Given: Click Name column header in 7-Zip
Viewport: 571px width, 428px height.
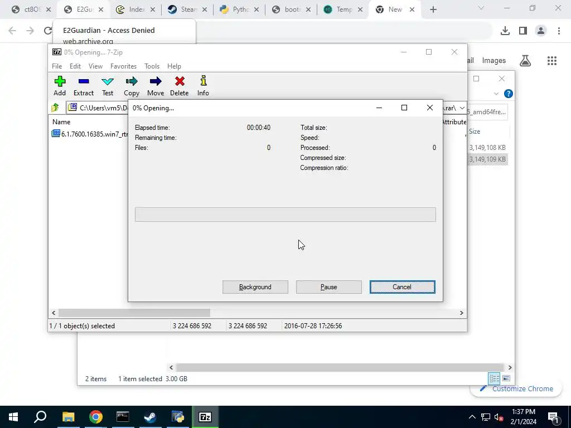Looking at the screenshot, I should [x=61, y=122].
